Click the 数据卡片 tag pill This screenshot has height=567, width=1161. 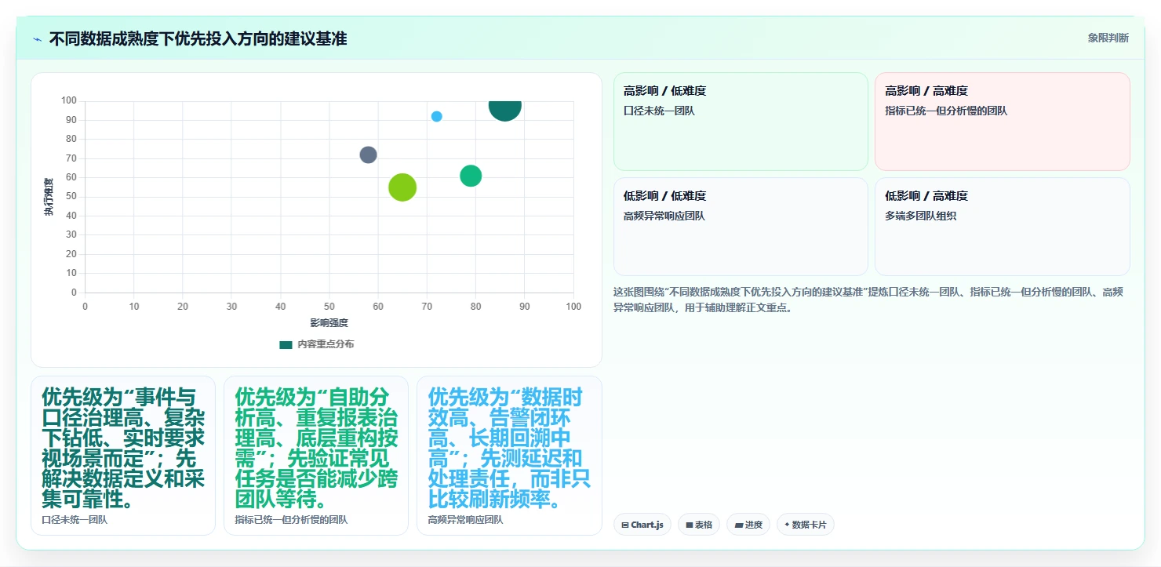[806, 525]
